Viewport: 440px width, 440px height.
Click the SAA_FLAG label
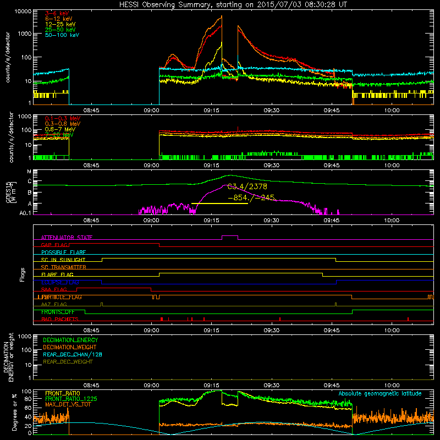click(54, 289)
